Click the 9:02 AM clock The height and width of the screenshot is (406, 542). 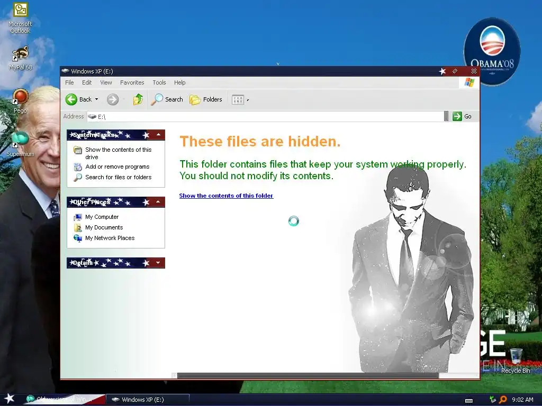[x=522, y=400]
